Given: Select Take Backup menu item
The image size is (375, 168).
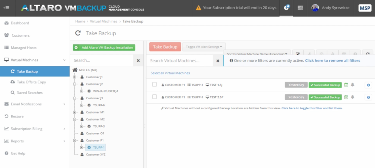Looking at the screenshot, I should pos(35,71).
